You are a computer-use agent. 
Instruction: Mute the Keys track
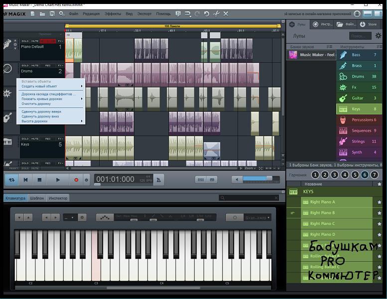point(35,139)
